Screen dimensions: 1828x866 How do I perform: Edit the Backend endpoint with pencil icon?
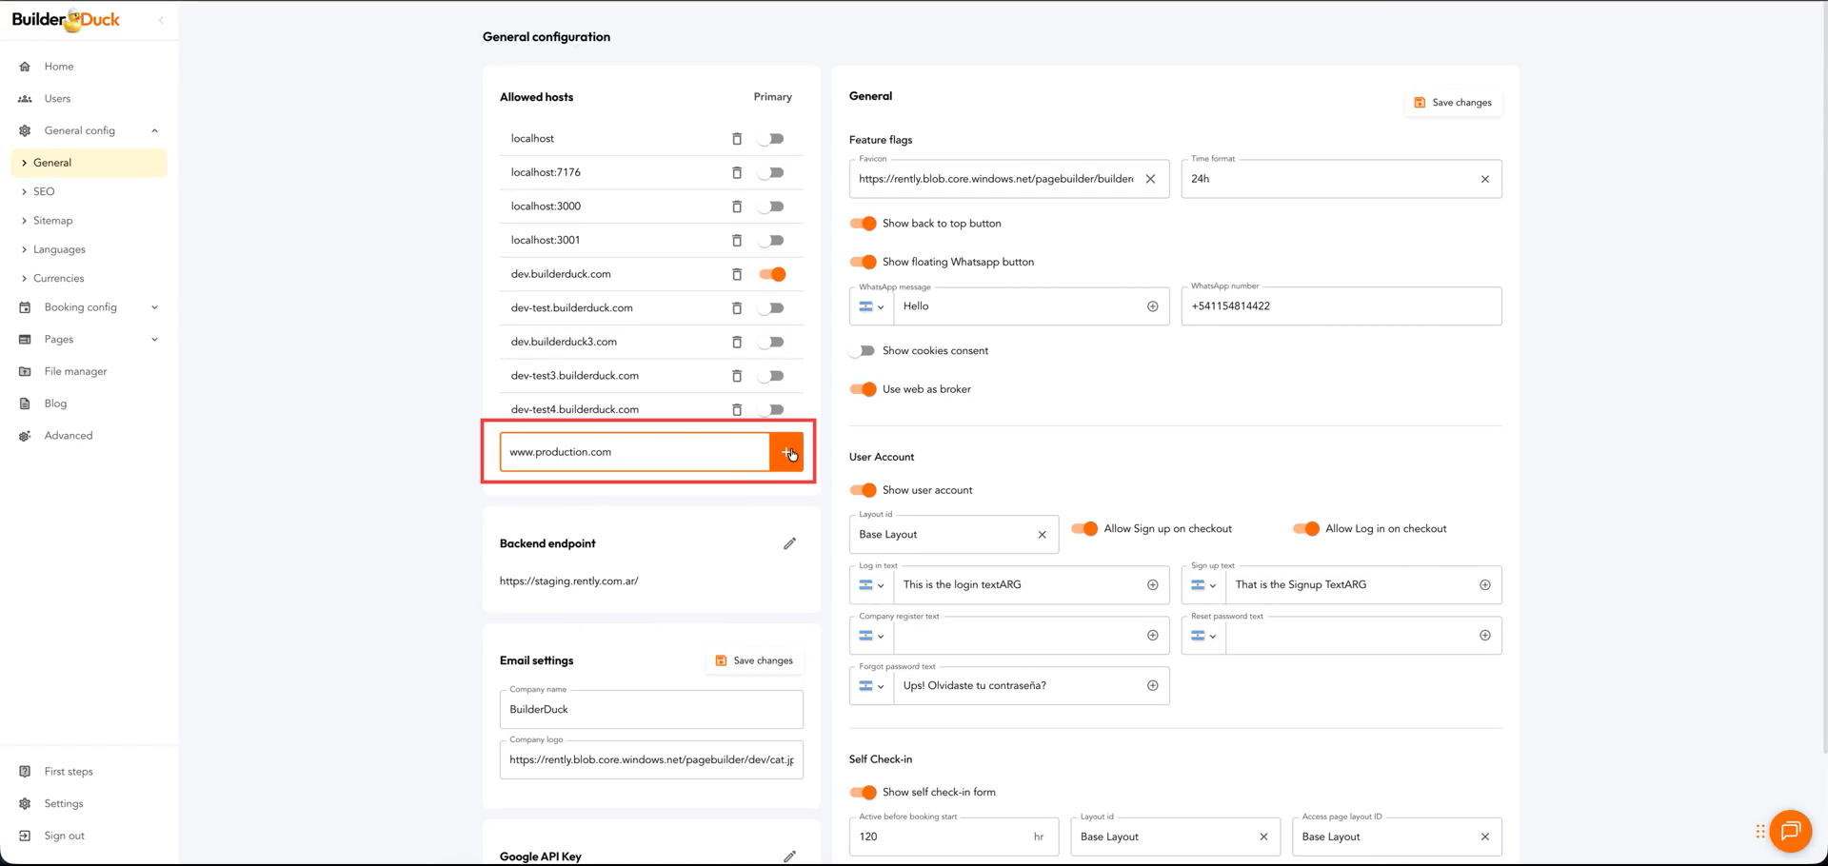click(789, 543)
